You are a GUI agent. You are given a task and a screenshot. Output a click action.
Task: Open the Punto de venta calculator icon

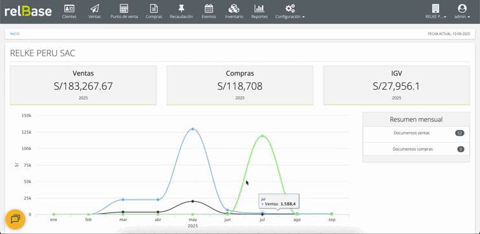tap(124, 8)
